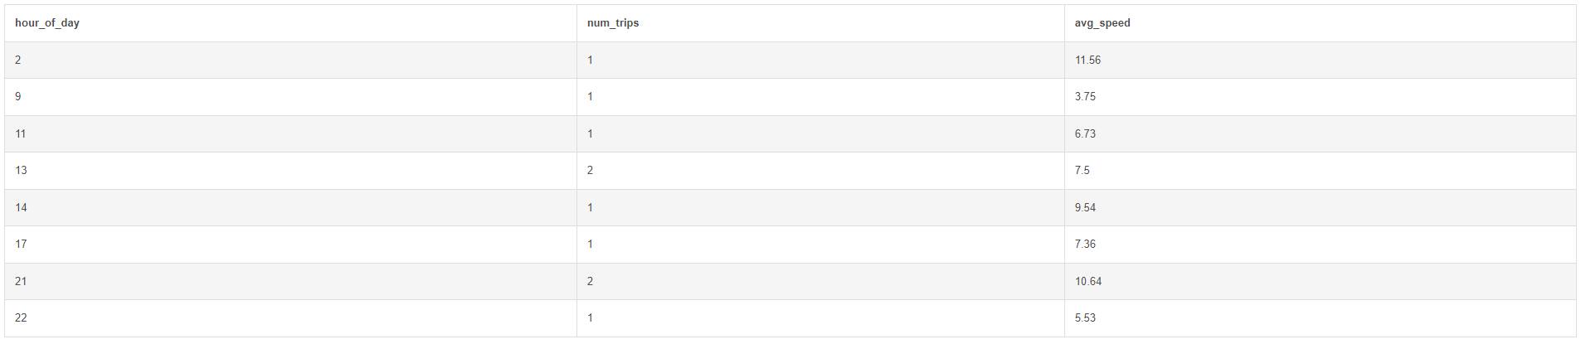Click avg_speed value 9.54
This screenshot has height=344, width=1581.
pos(1085,207)
